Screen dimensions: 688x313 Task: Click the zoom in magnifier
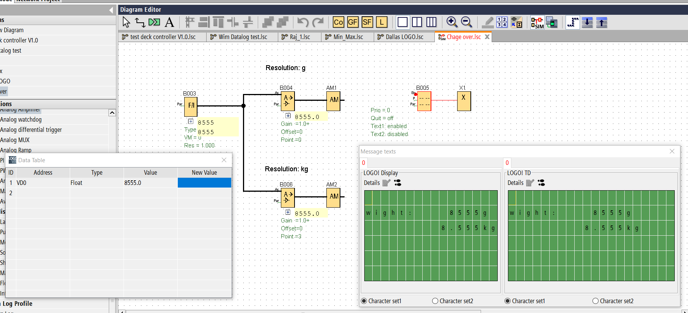pos(451,22)
